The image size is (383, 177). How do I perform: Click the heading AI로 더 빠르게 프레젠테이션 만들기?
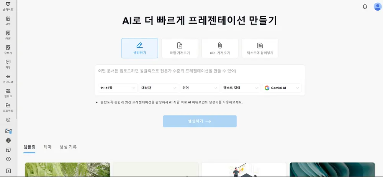pyautogui.click(x=200, y=21)
